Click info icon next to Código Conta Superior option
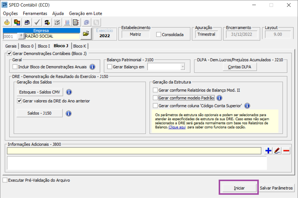This screenshot has width=298, height=198. 247,106
